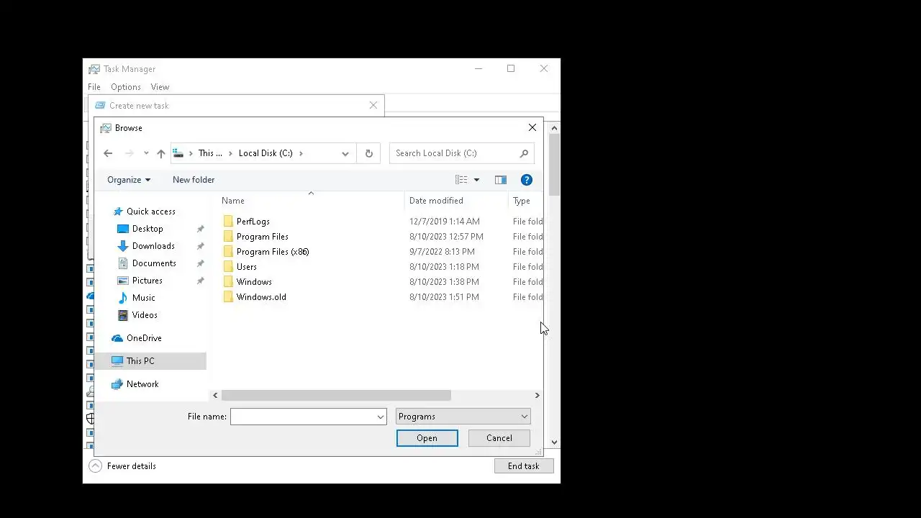Click Task Manager vertical scrollbar down arrow
Image resolution: width=921 pixels, height=518 pixels.
(x=554, y=442)
